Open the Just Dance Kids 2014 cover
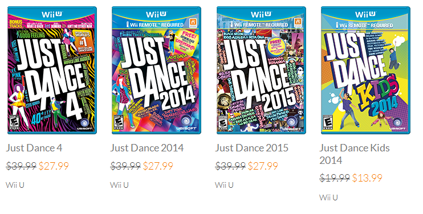This screenshot has height=214, width=423. coord(365,70)
